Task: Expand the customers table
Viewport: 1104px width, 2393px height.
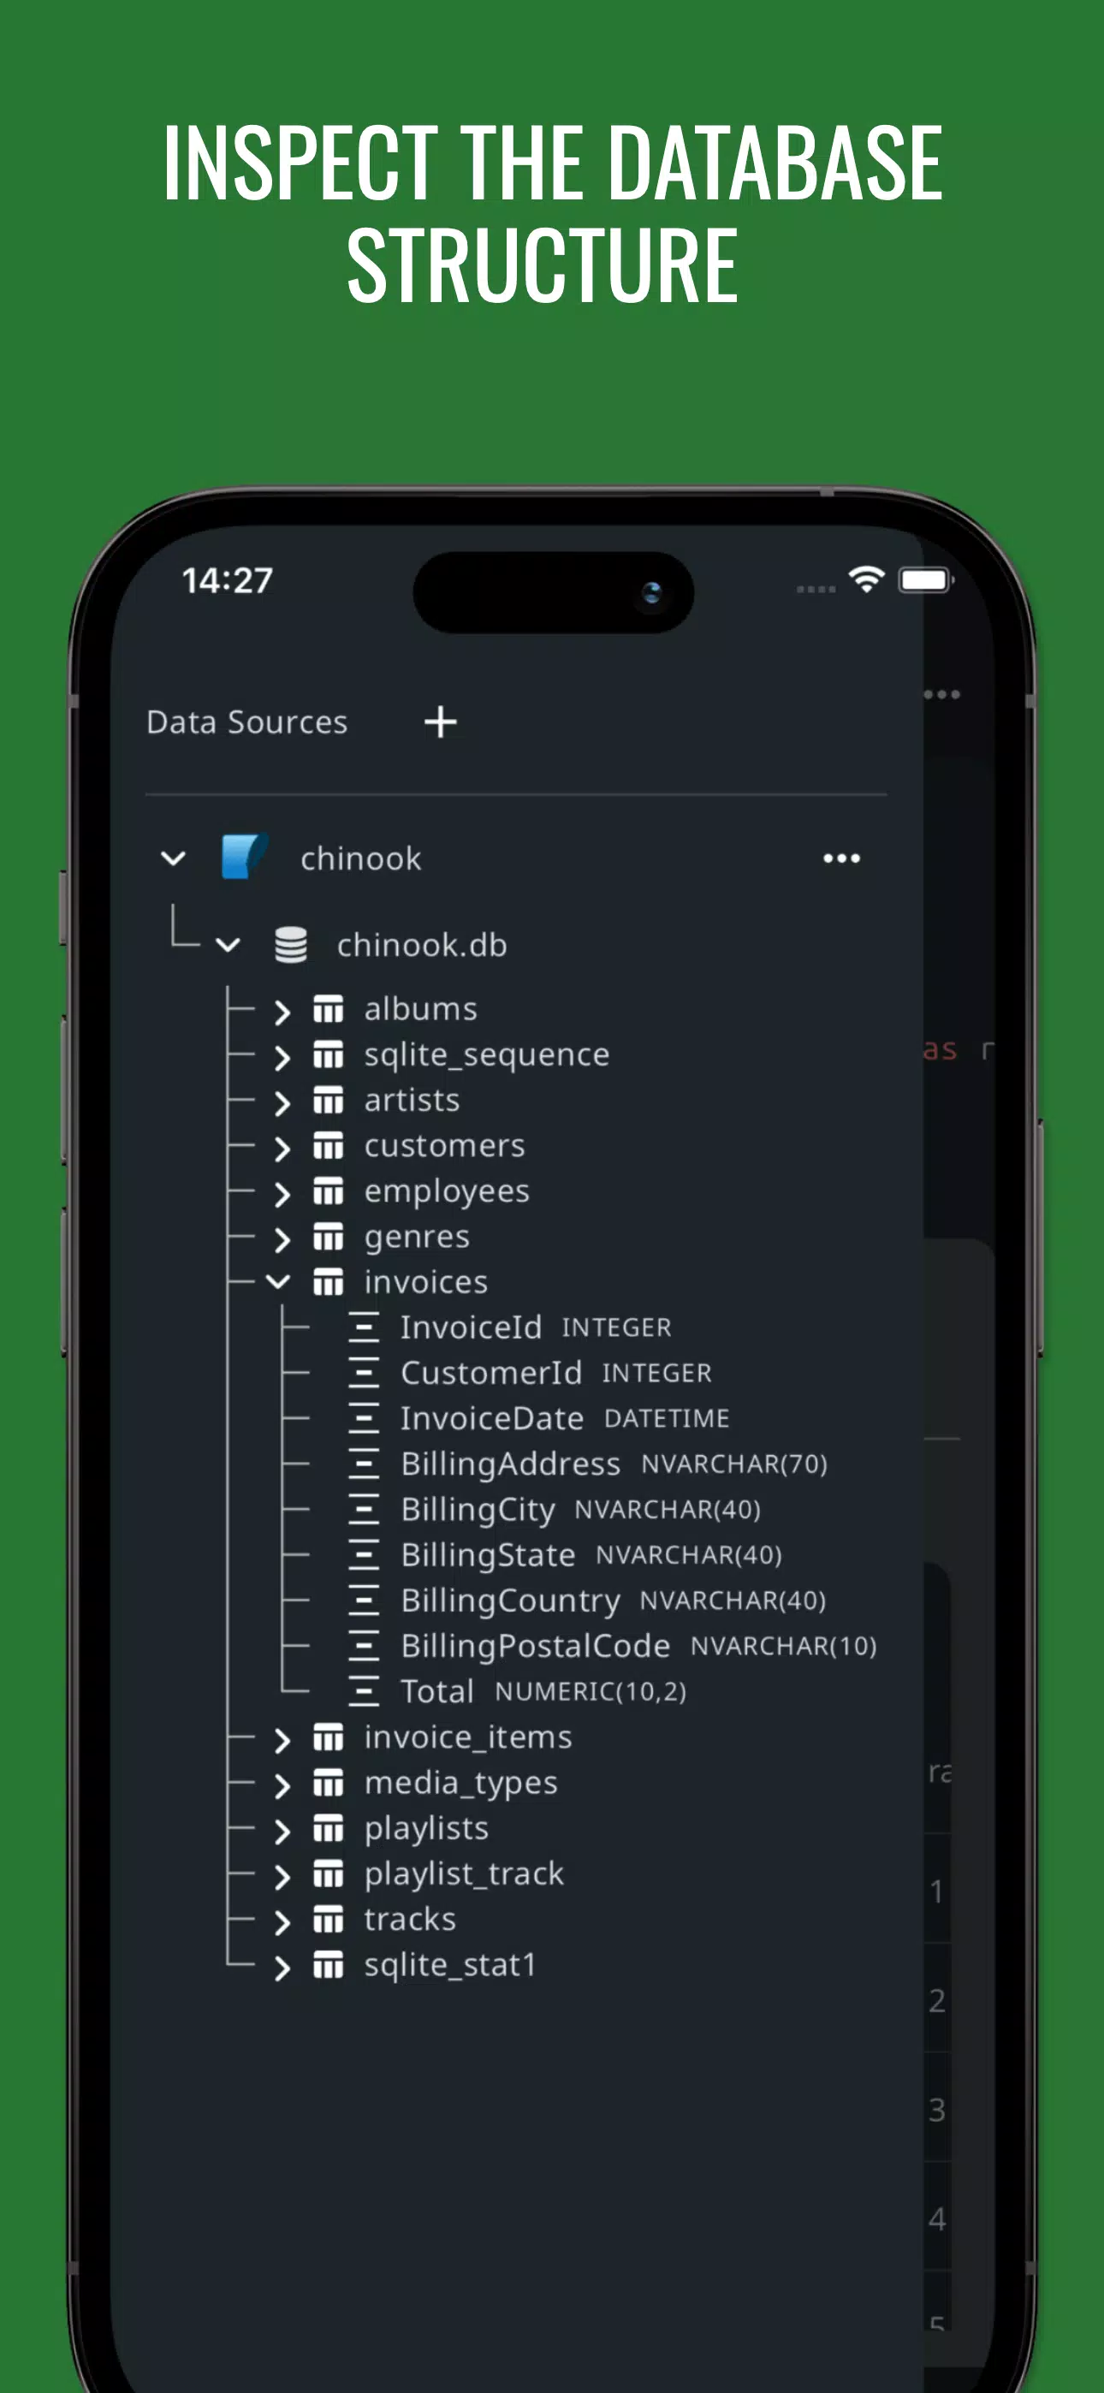Action: point(282,1149)
